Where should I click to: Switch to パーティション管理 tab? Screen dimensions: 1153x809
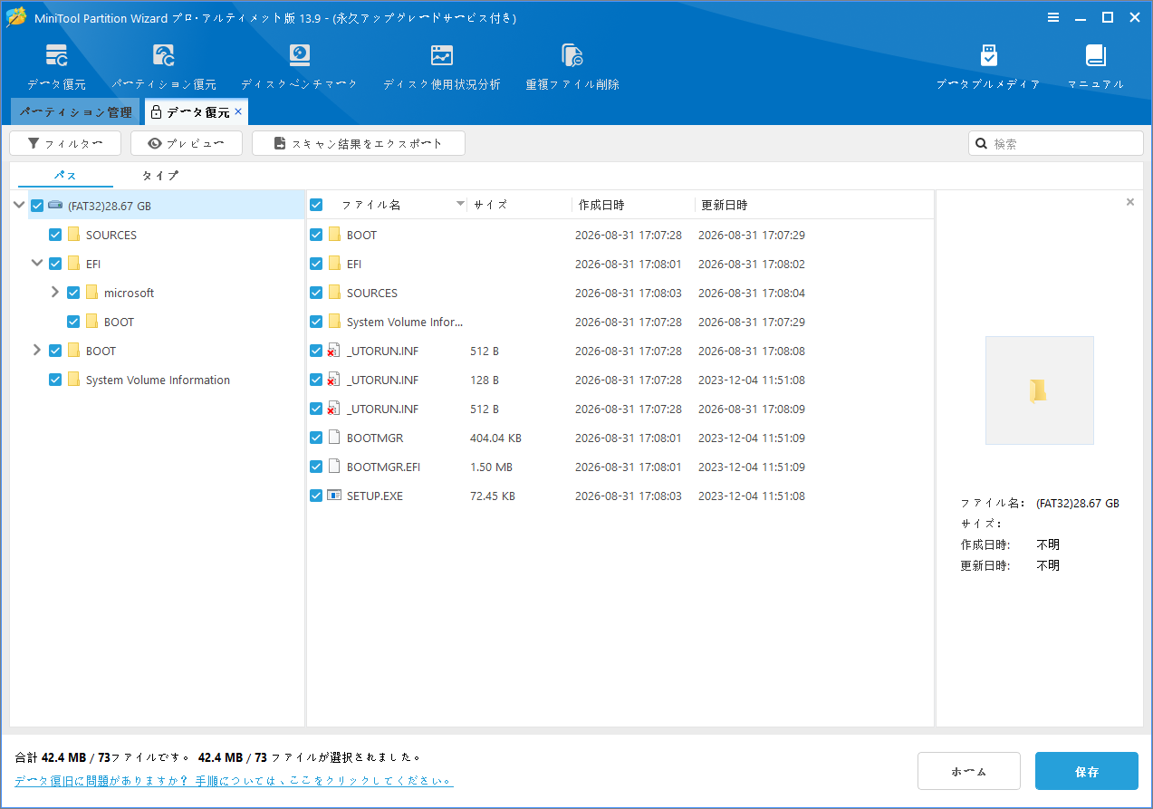76,112
